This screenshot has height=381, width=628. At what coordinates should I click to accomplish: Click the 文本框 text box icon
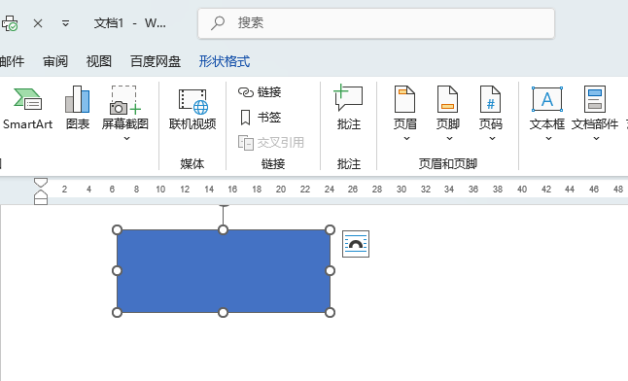click(x=547, y=99)
